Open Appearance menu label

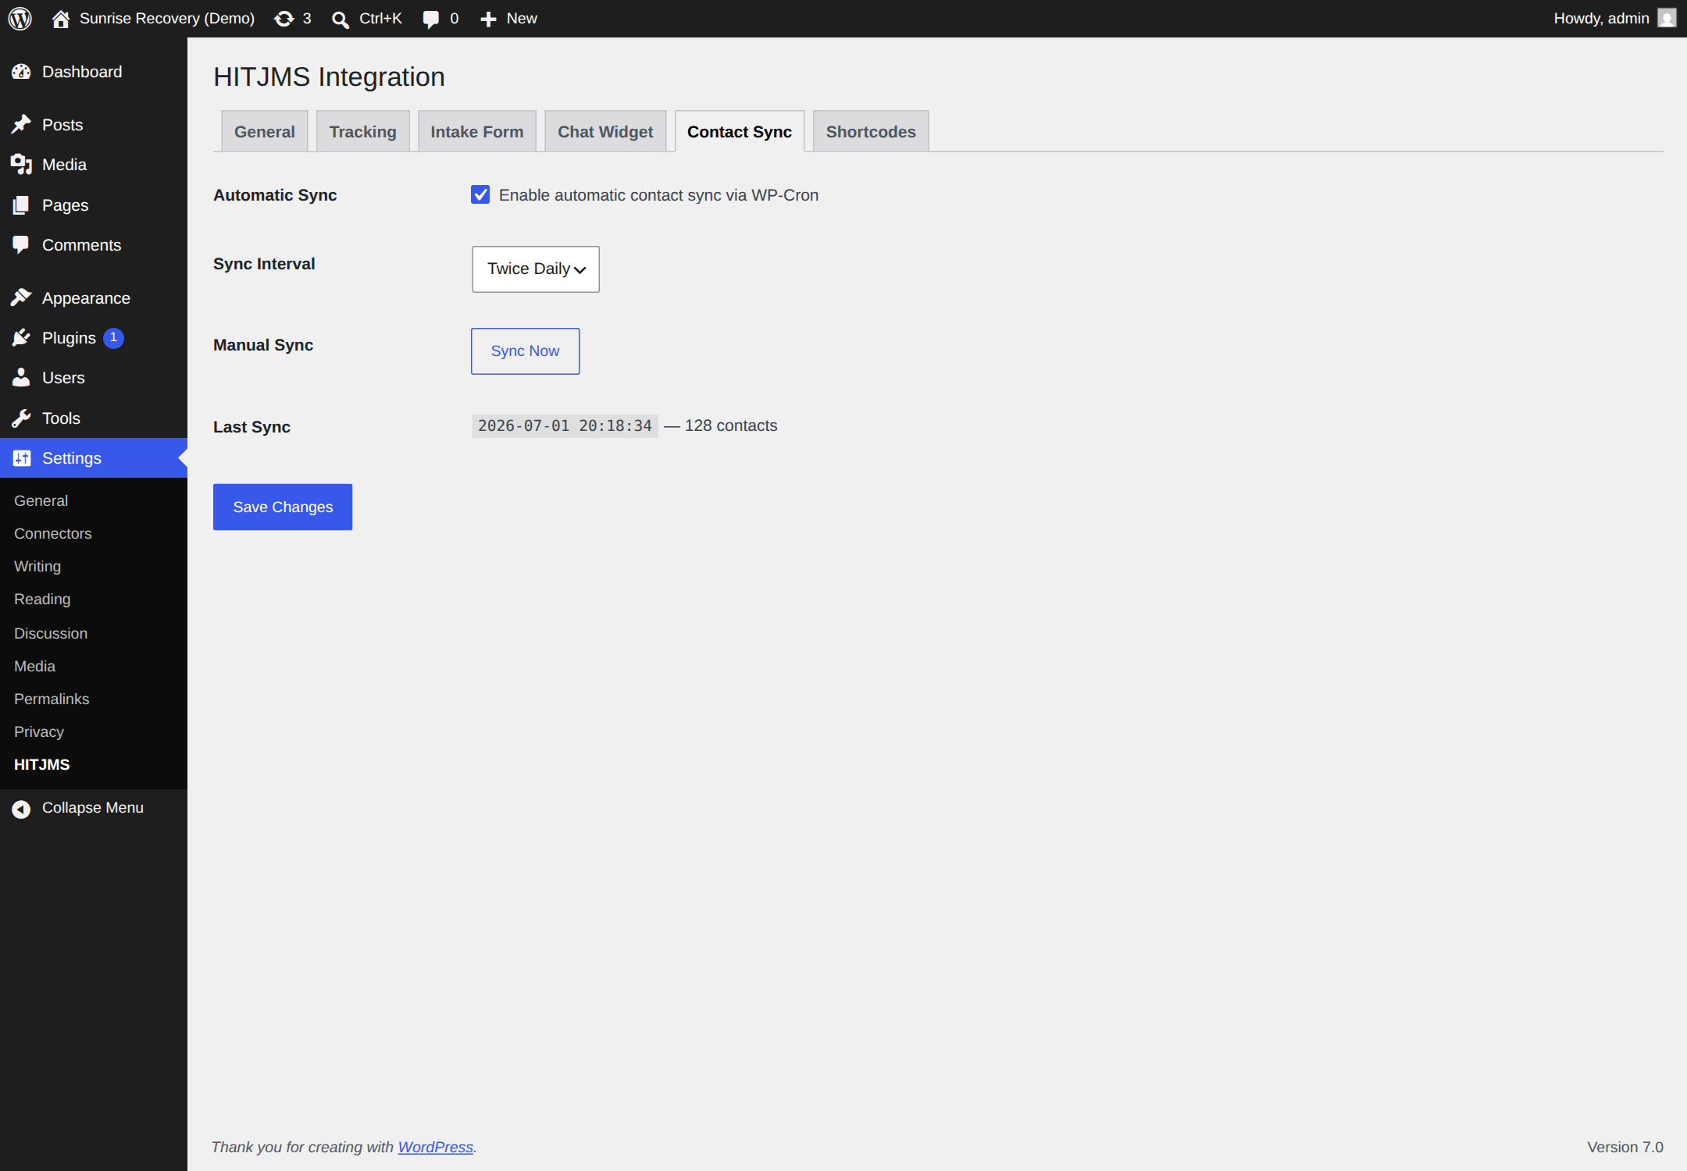click(86, 298)
